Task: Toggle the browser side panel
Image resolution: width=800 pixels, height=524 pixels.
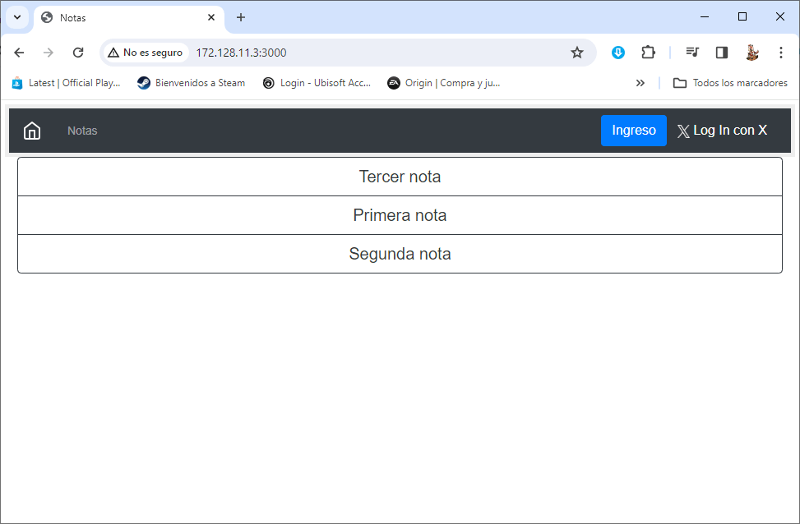Action: 722,53
